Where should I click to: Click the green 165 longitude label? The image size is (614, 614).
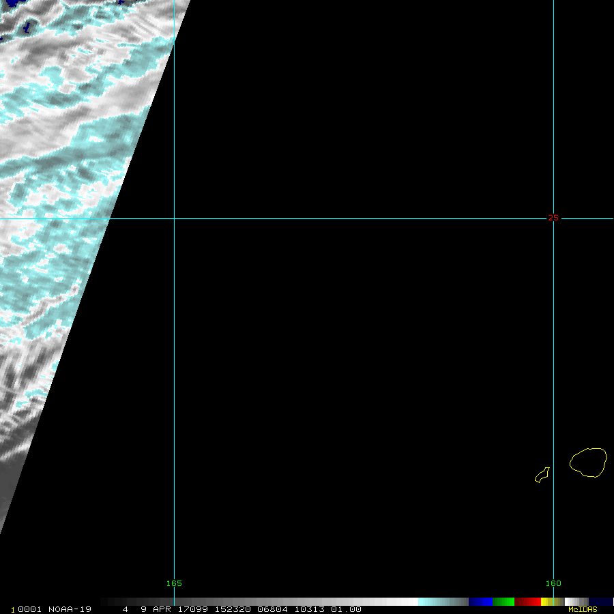click(174, 583)
